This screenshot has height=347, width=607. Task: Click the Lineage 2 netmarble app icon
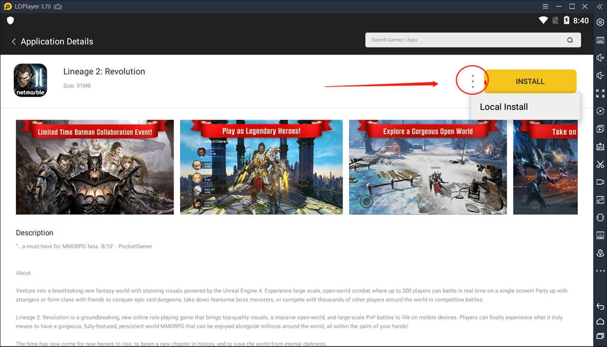click(x=30, y=80)
